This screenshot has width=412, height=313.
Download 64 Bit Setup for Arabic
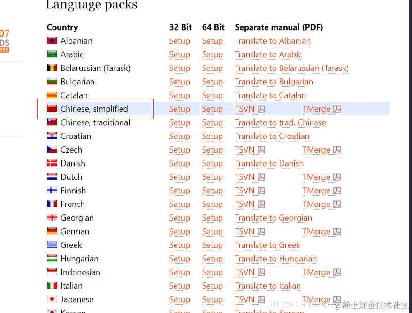pyautogui.click(x=212, y=54)
